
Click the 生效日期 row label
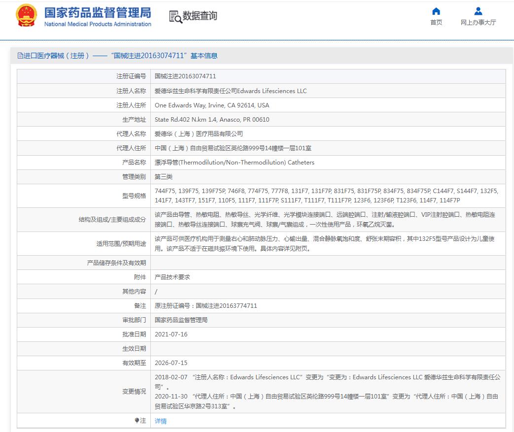pos(134,348)
